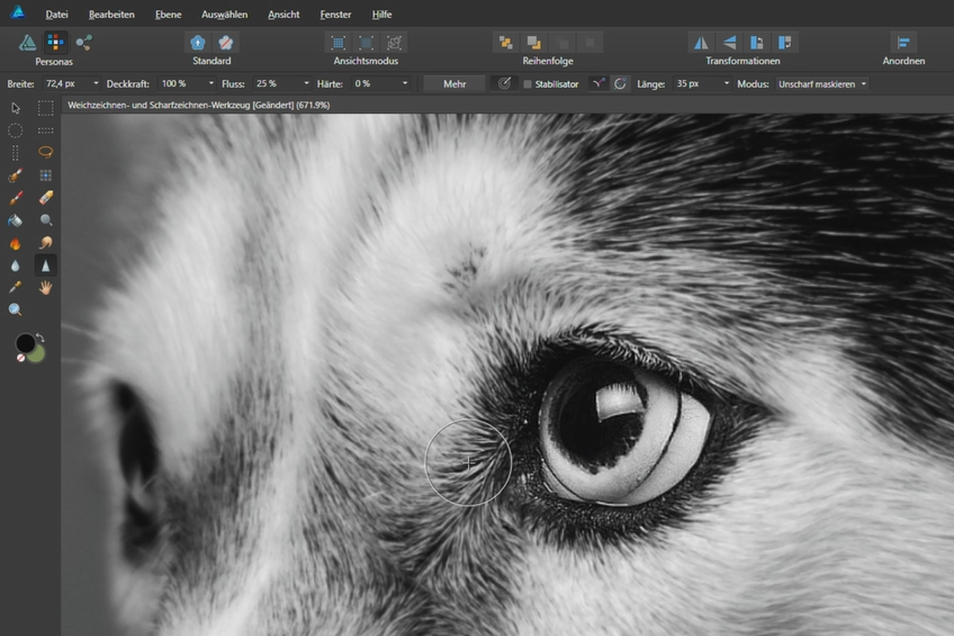Enable the Stabilisator checkbox

(527, 83)
